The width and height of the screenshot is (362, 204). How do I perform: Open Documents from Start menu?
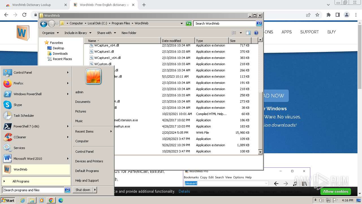click(x=83, y=102)
